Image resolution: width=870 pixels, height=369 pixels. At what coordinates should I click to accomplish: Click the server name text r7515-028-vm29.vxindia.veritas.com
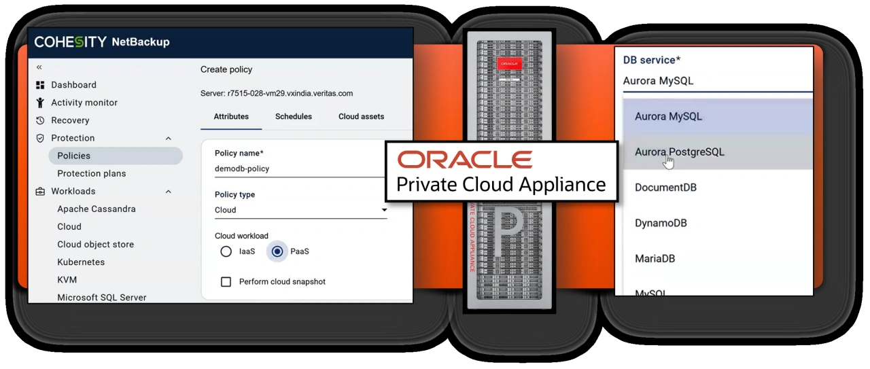click(x=291, y=93)
